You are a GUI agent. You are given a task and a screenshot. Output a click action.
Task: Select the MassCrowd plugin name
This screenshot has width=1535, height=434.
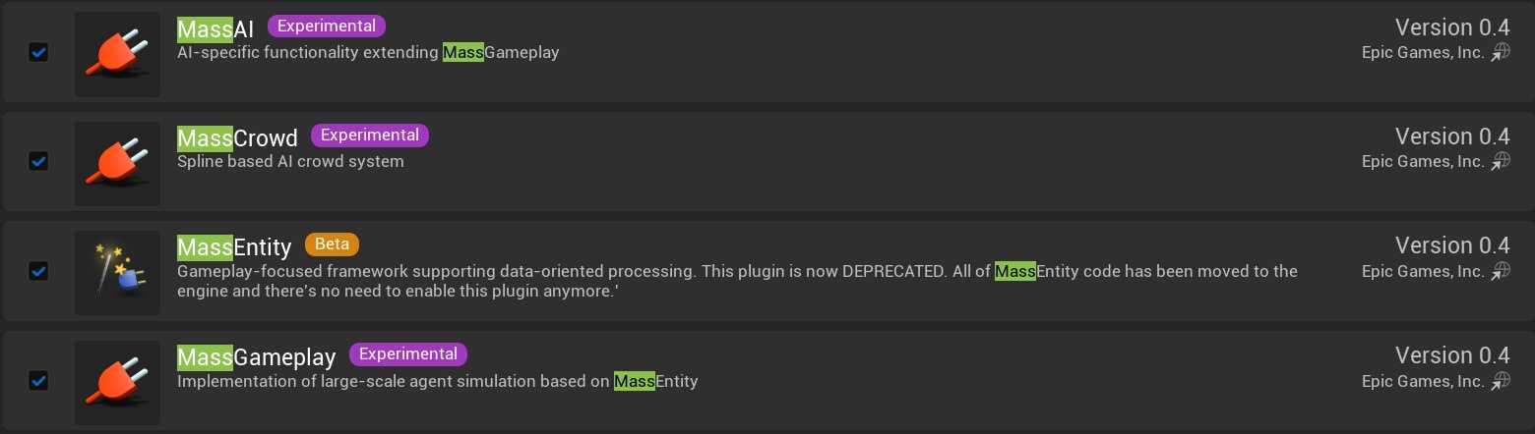click(237, 138)
